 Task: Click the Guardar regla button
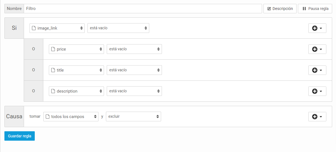(x=20, y=136)
